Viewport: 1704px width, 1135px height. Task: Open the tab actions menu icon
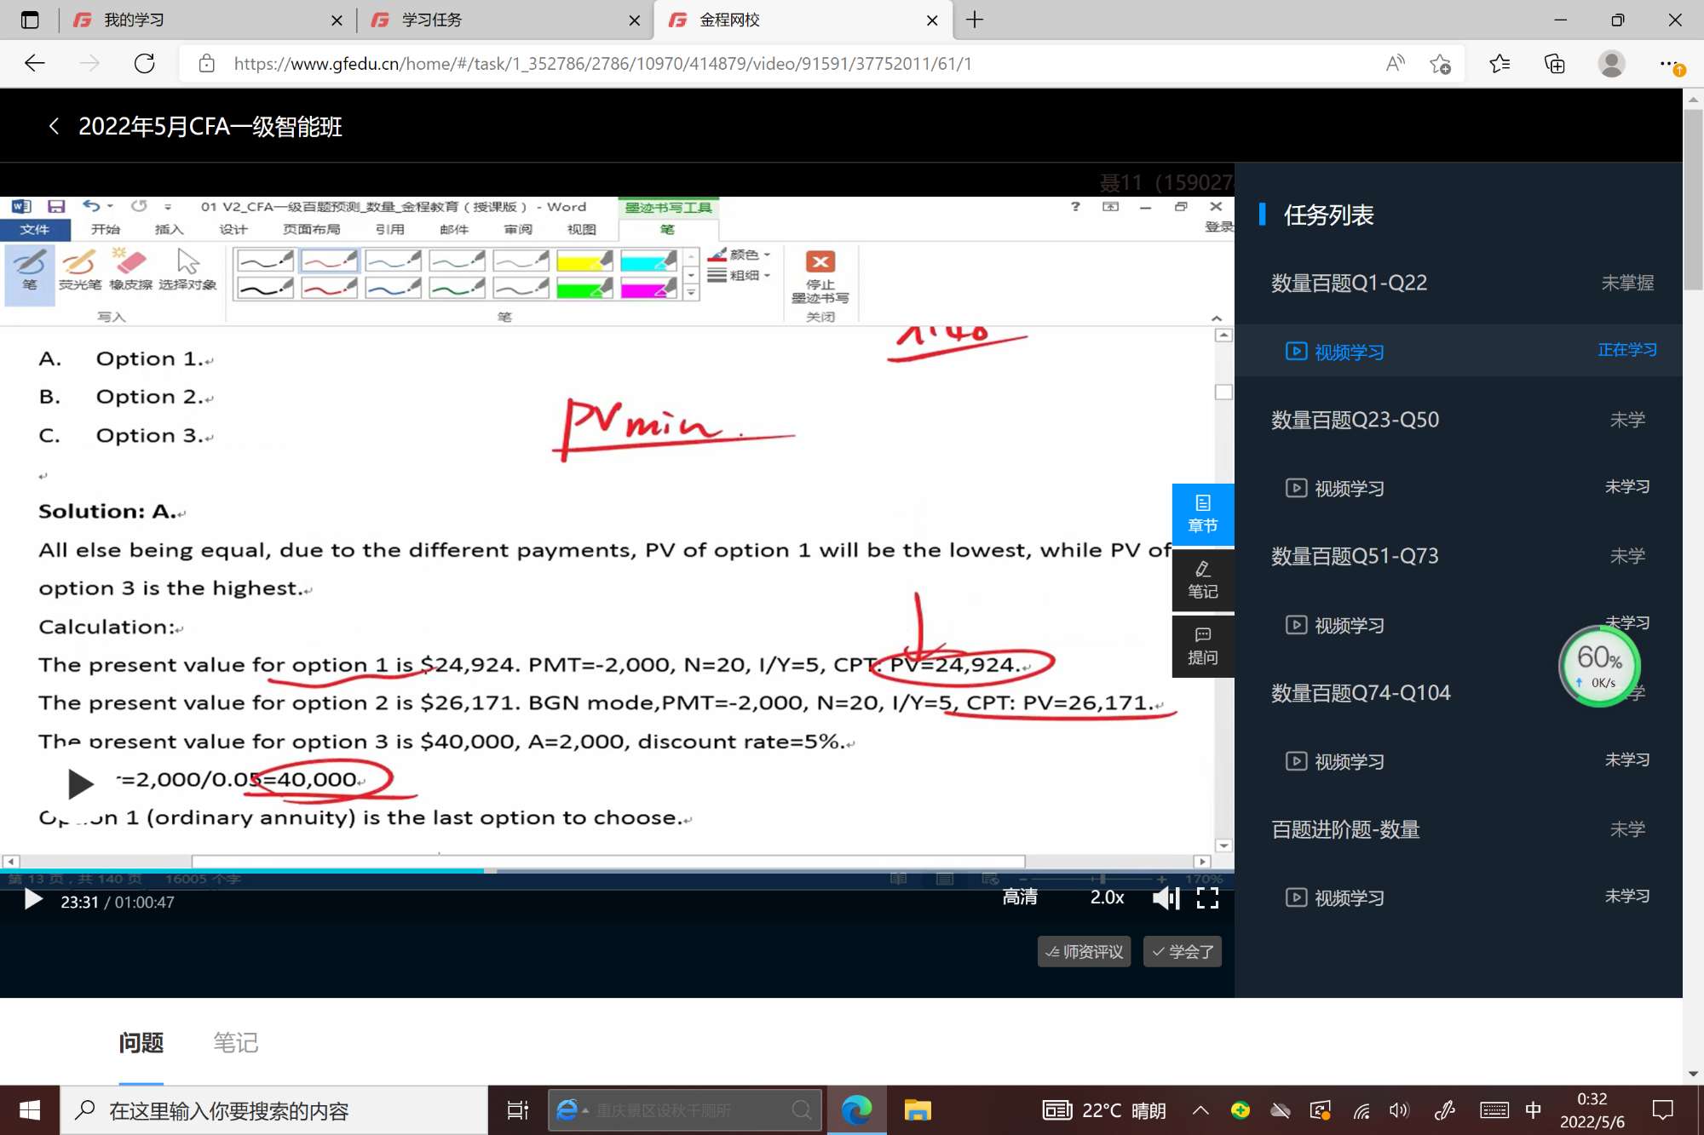(x=30, y=20)
